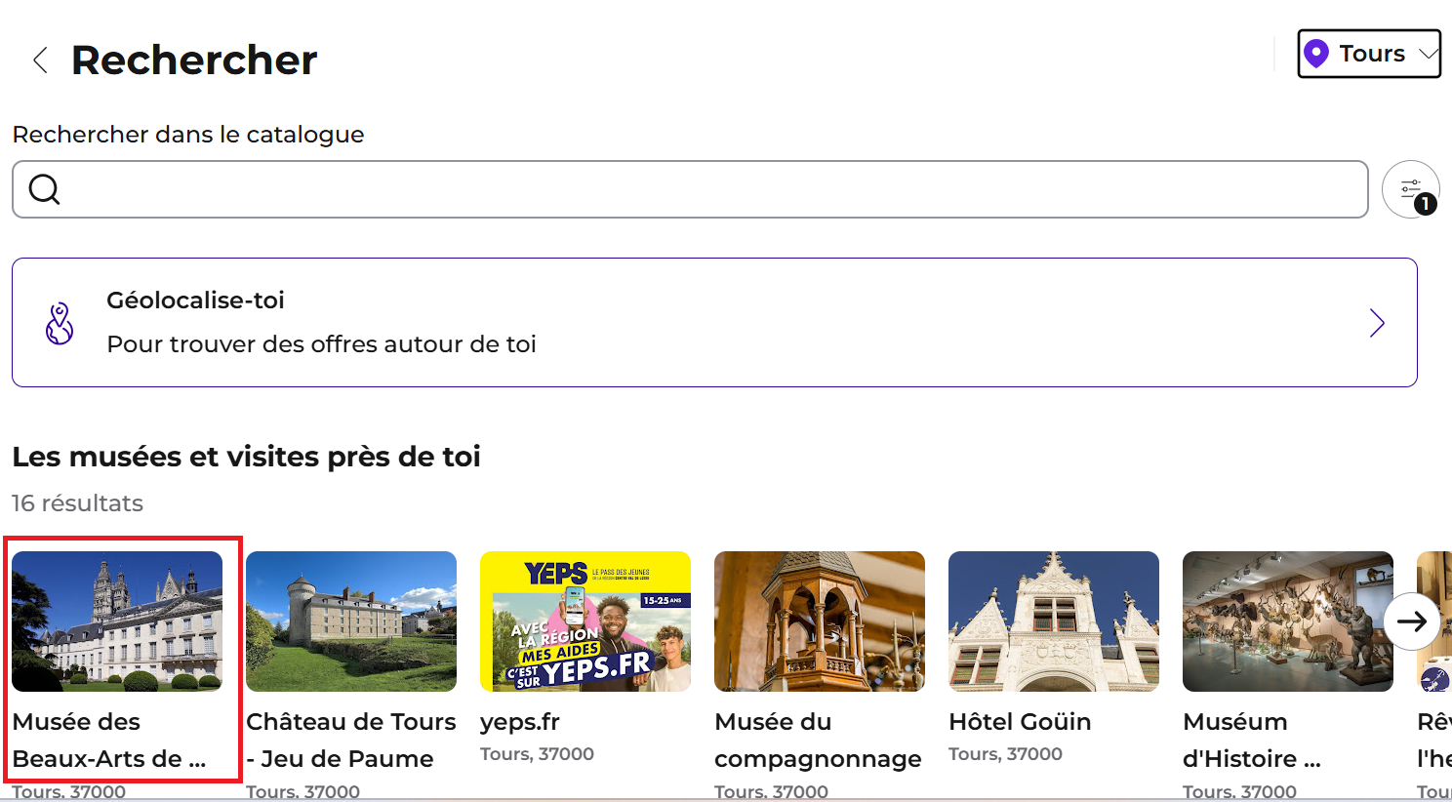Open the Musée des Beaux-Arts thumbnail
This screenshot has height=802, width=1452.
[x=117, y=622]
